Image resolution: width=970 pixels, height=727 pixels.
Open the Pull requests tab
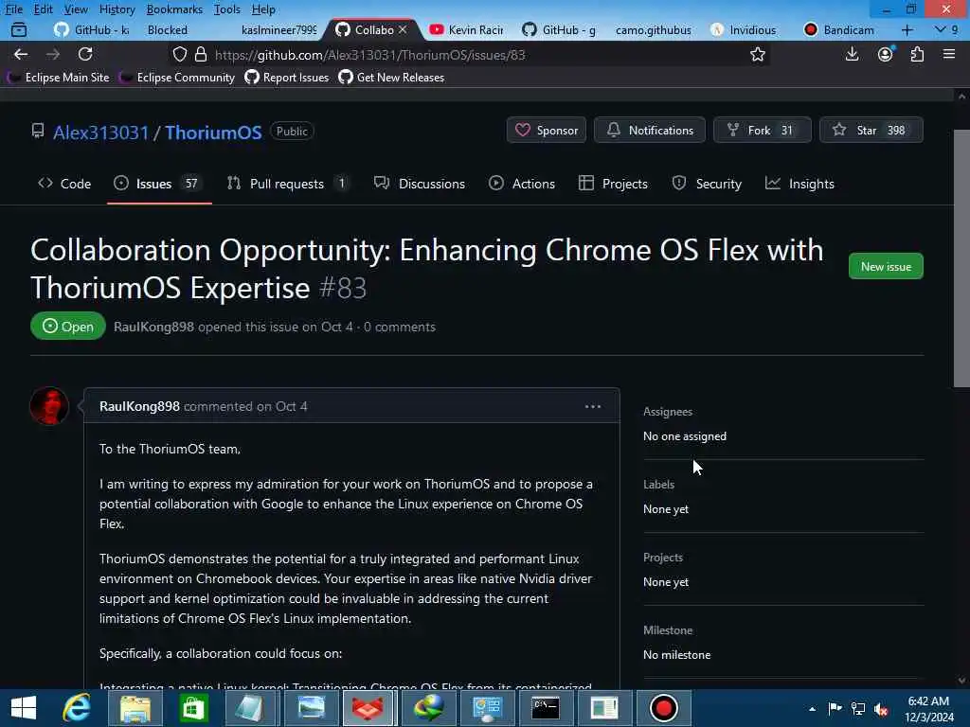tap(288, 184)
